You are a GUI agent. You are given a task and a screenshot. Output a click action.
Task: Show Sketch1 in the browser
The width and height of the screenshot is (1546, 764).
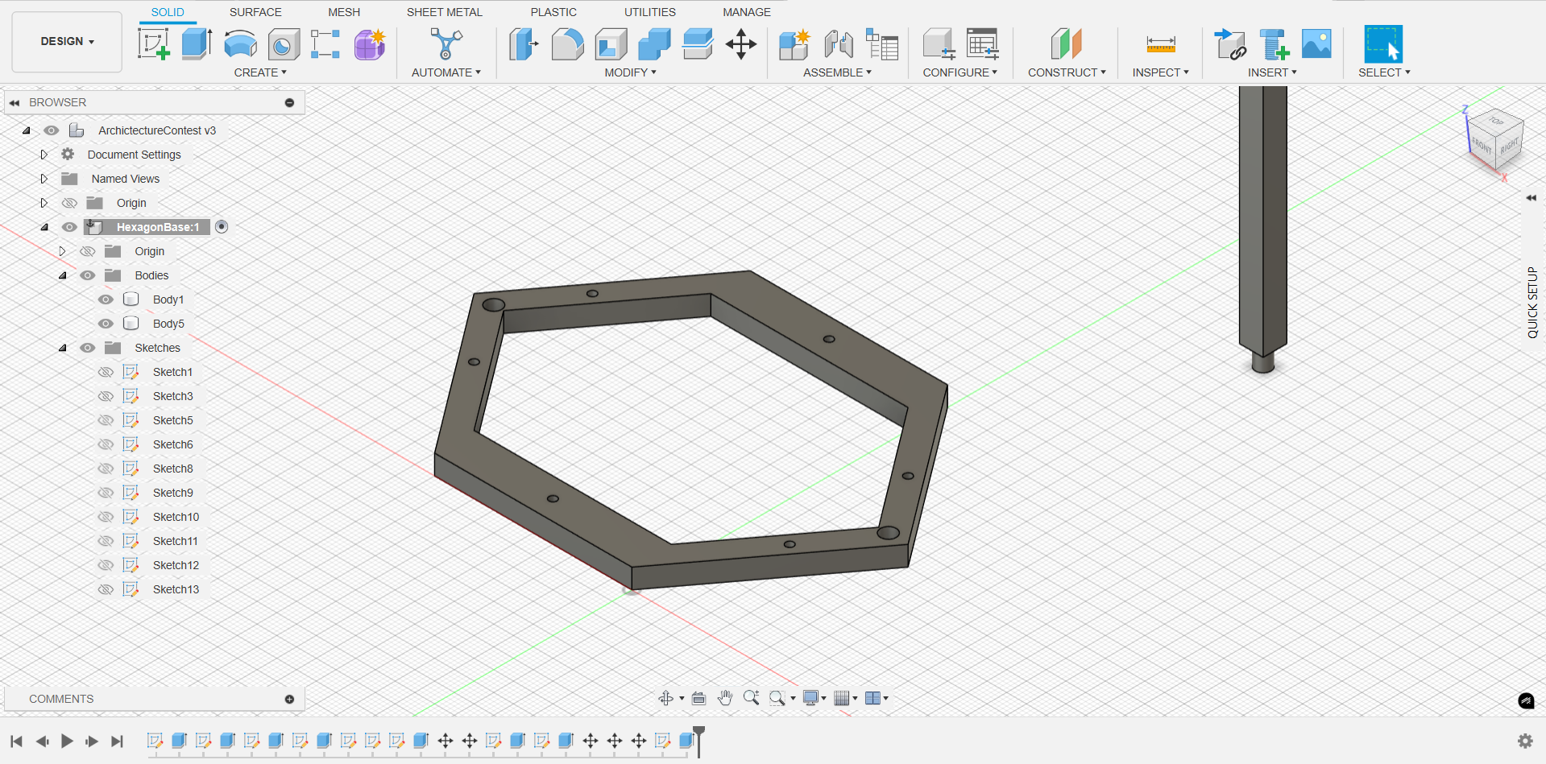coord(106,372)
